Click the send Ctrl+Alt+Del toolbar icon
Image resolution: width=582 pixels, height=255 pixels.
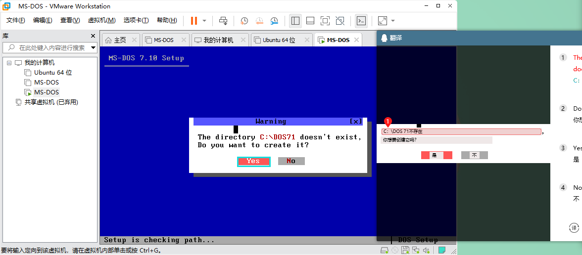(x=223, y=21)
